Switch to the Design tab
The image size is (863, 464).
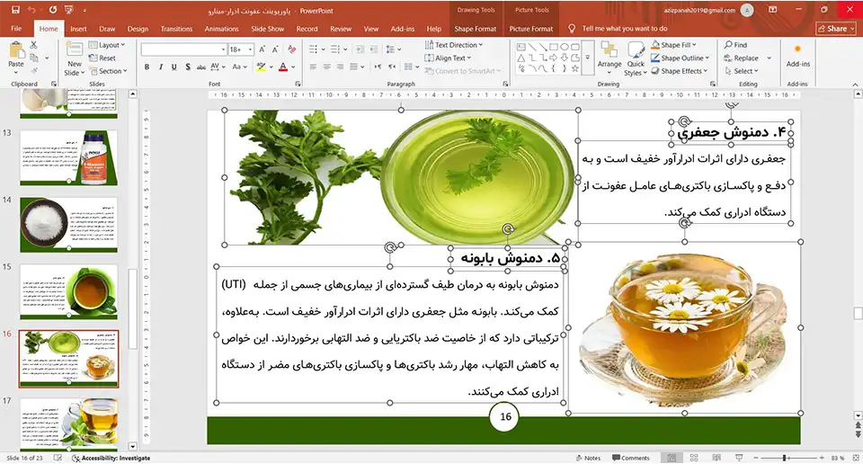pyautogui.click(x=138, y=29)
